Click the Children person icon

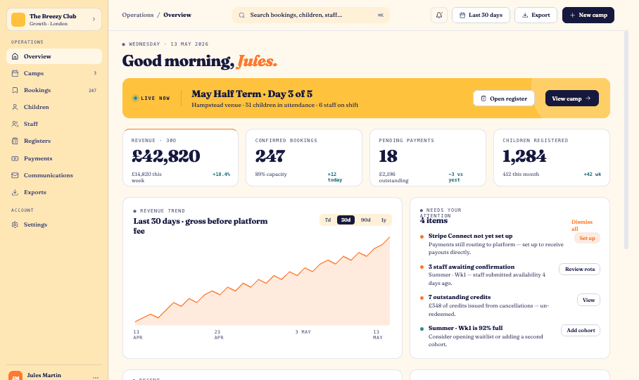click(15, 107)
